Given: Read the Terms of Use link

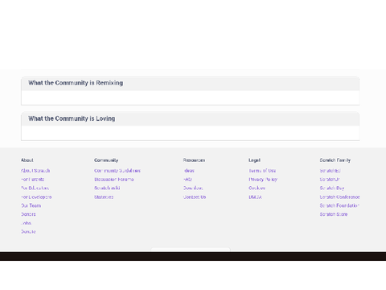Looking at the screenshot, I should (x=262, y=171).
